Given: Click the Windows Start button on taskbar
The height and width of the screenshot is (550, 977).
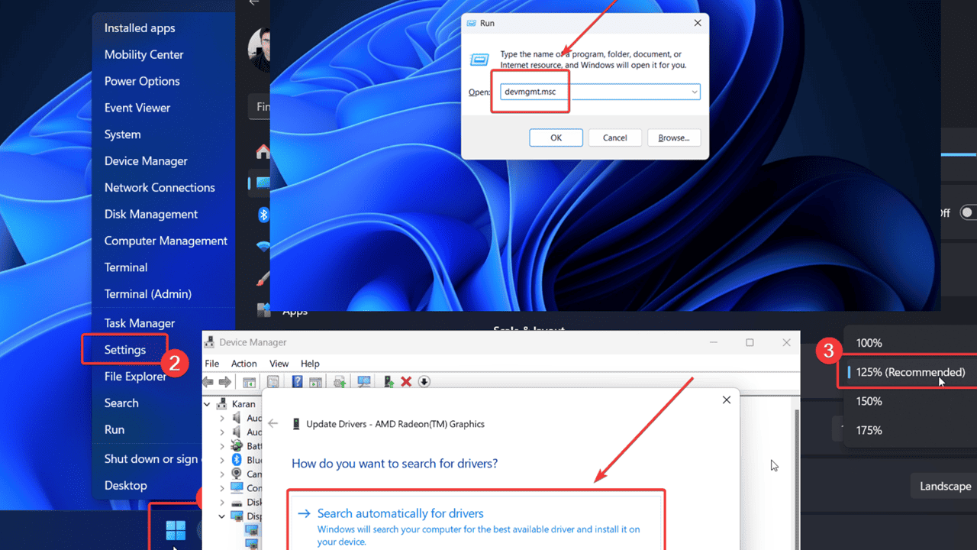Looking at the screenshot, I should pos(176,530).
